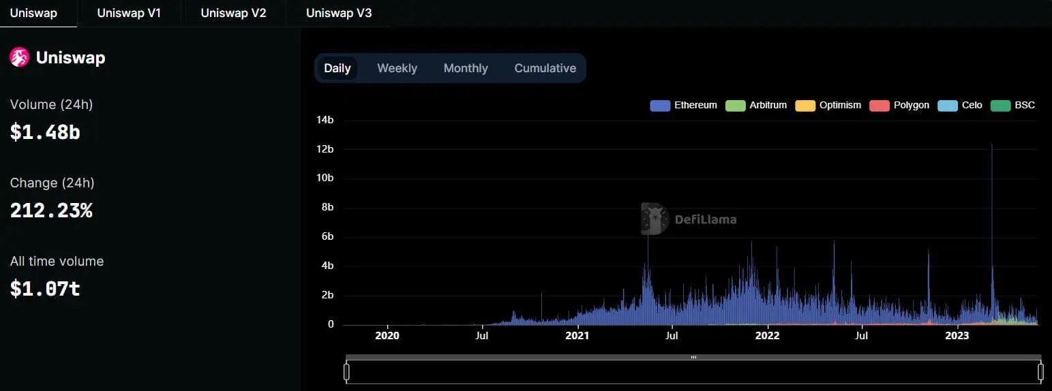Viewport: 1052px width, 391px height.
Task: Switch to the Uniswap V1 tab
Action: pos(129,13)
